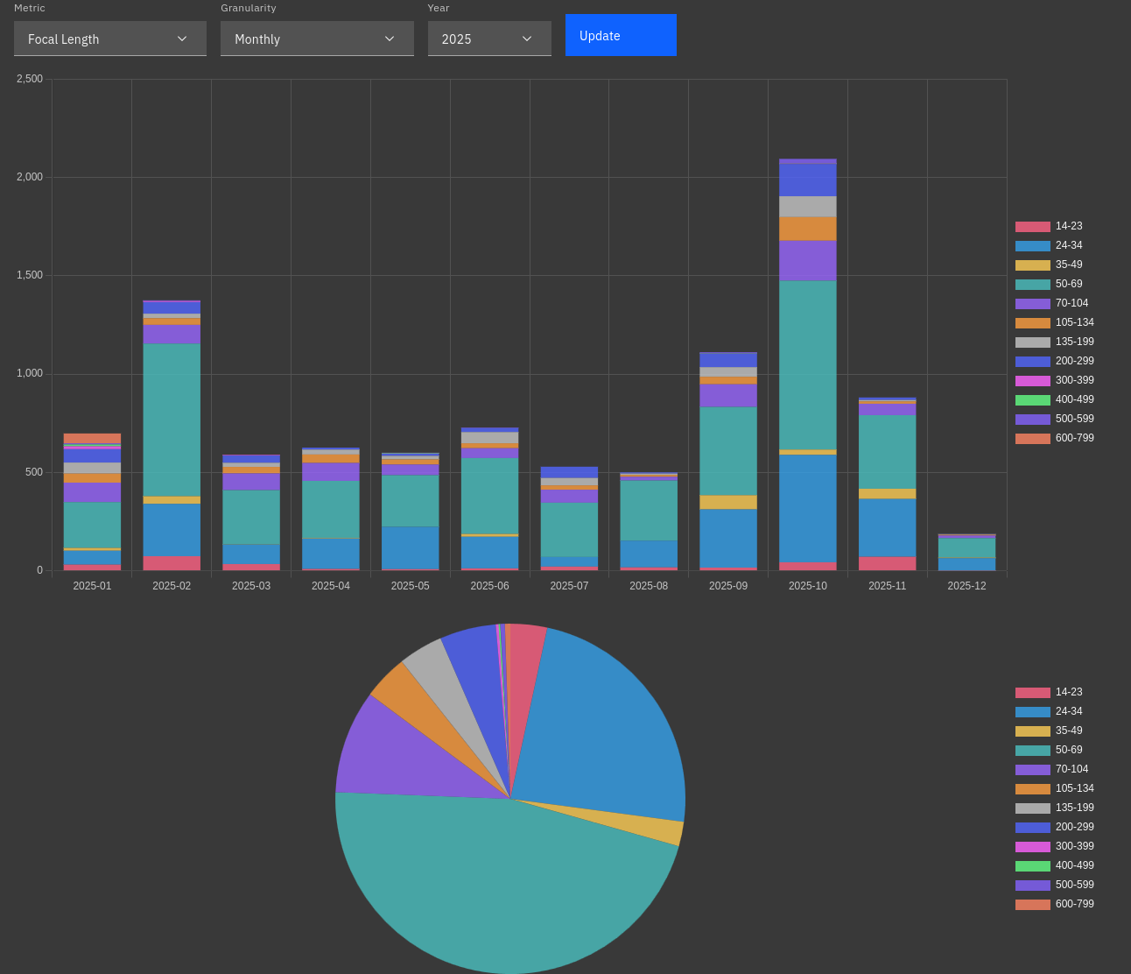The height and width of the screenshot is (974, 1131).
Task: Click 70-104 swatch in pie chart legend
Action: [x=1032, y=770]
